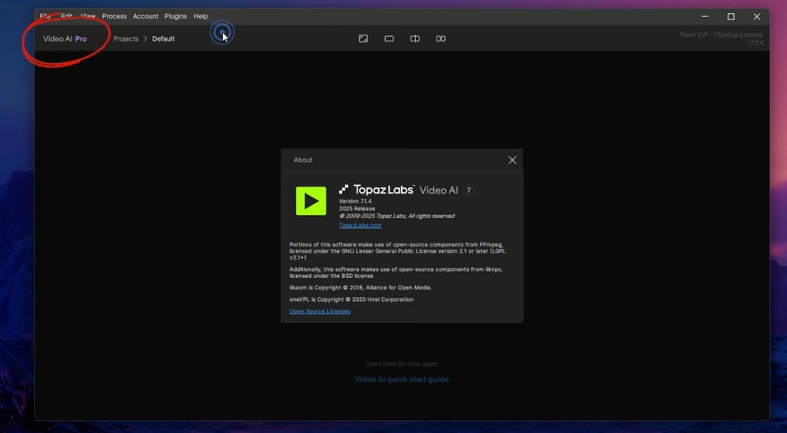Viewport: 787px width, 433px height.
Task: Choose side-by-side view icon
Action: pyautogui.click(x=440, y=38)
